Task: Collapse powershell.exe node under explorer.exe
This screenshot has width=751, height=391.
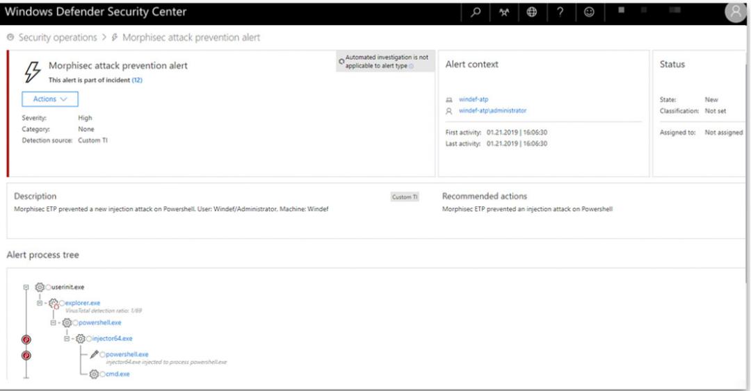Action: (x=53, y=322)
